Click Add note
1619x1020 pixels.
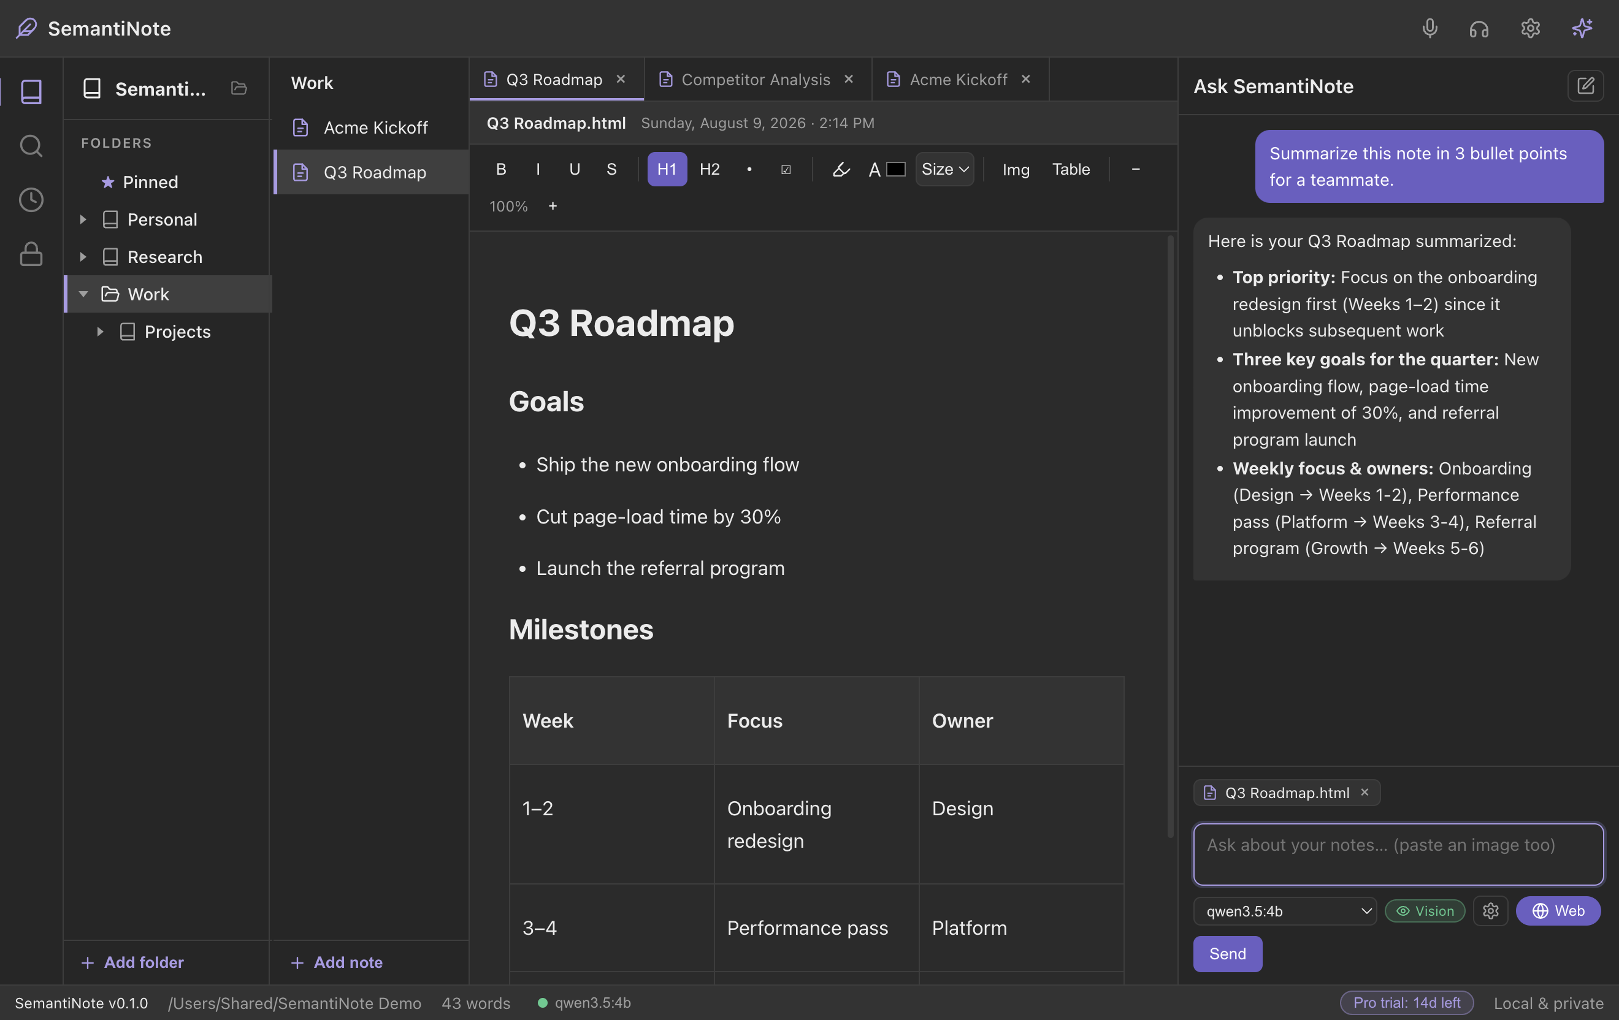tap(336, 962)
